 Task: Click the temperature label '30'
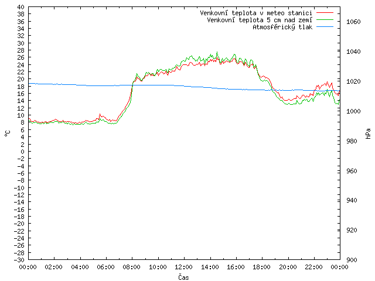21,43
